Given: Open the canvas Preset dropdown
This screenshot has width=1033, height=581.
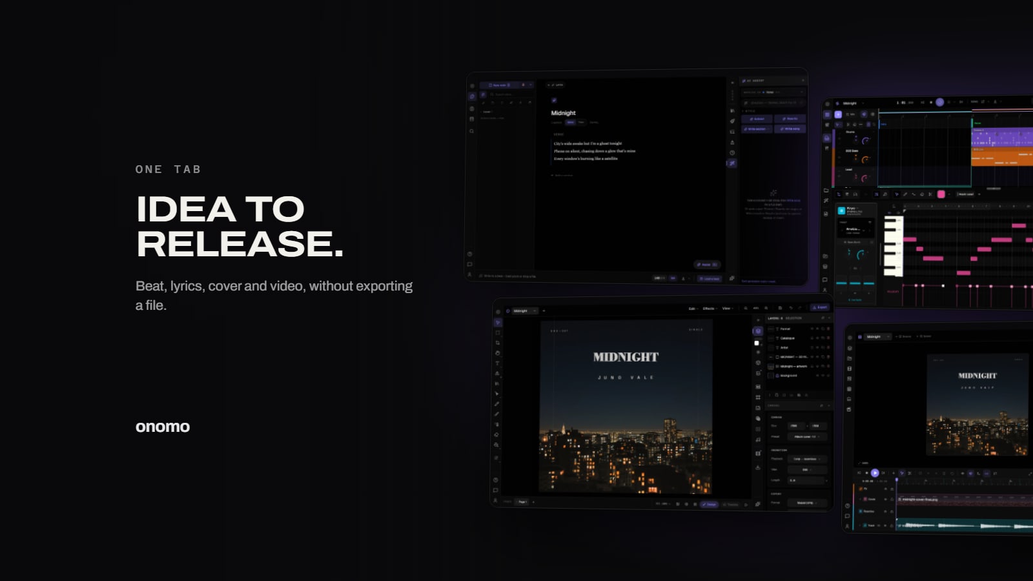Looking at the screenshot, I should point(807,437).
